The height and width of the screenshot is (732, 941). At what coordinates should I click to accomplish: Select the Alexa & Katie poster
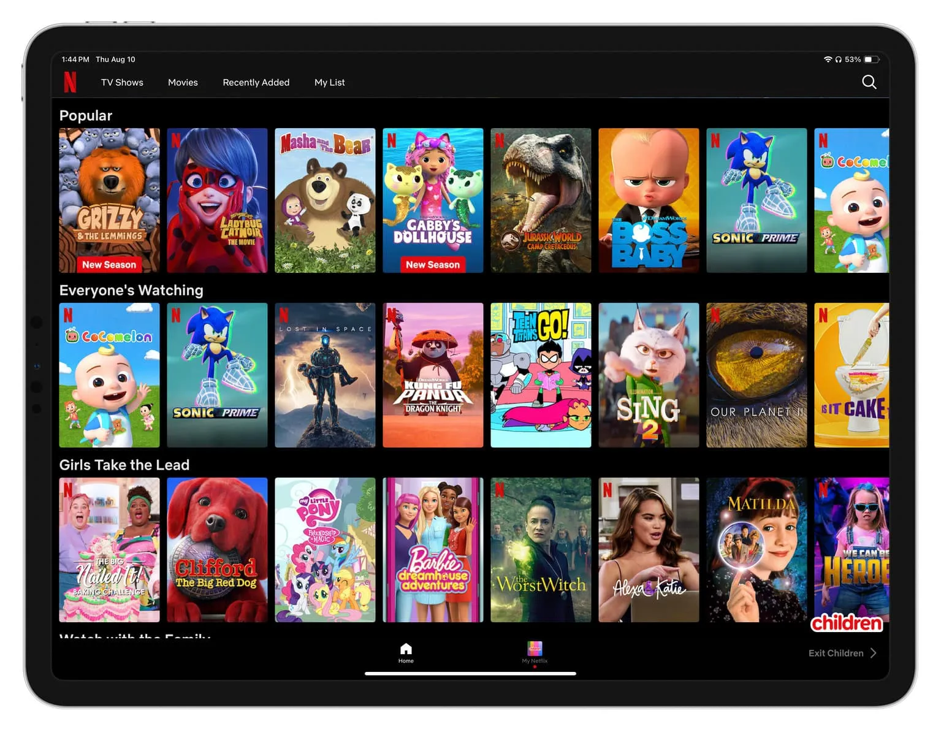[x=649, y=550]
